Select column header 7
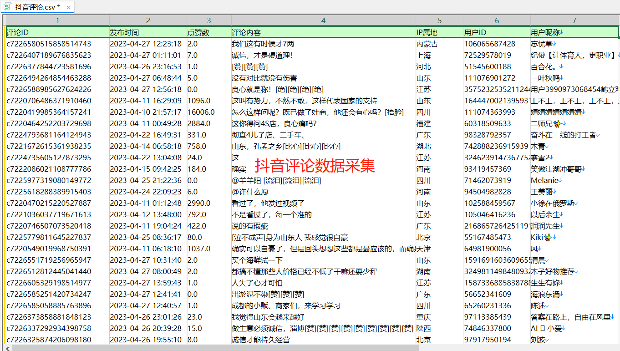The image size is (620, 351). click(x=574, y=20)
